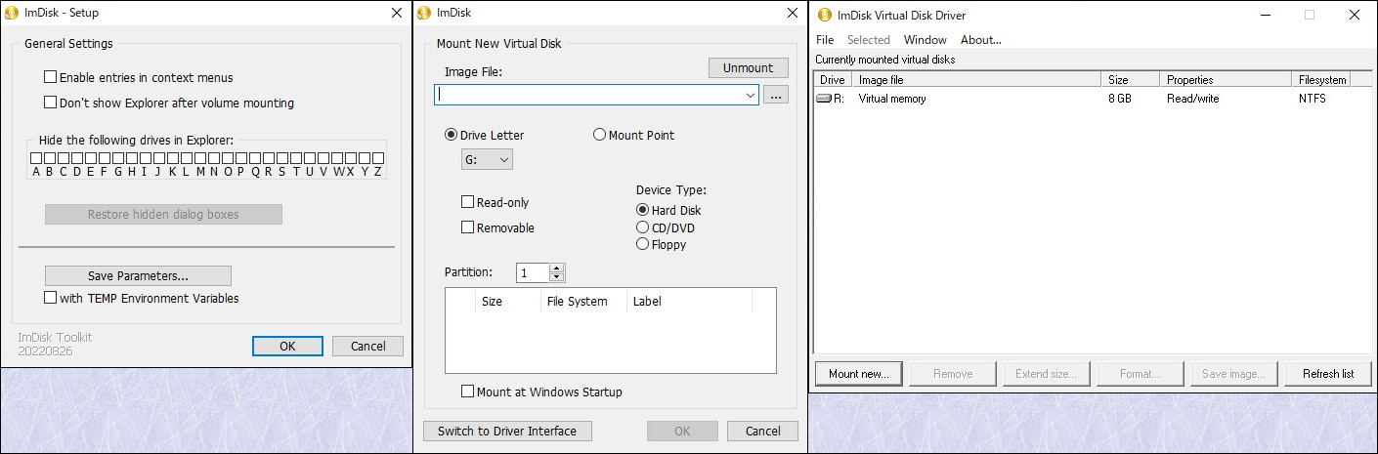
Task: Select the R: drive icon in the disk list
Action: pos(824,99)
